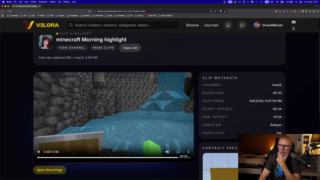Viewport: 320px width, 180px height.
Task: Open the 3 Cool Vids bookmark
Action: tap(151, 15)
